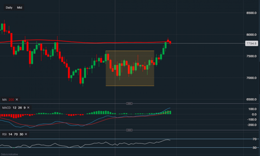Remove the RSI indicator via its X icon

(x=26, y=134)
